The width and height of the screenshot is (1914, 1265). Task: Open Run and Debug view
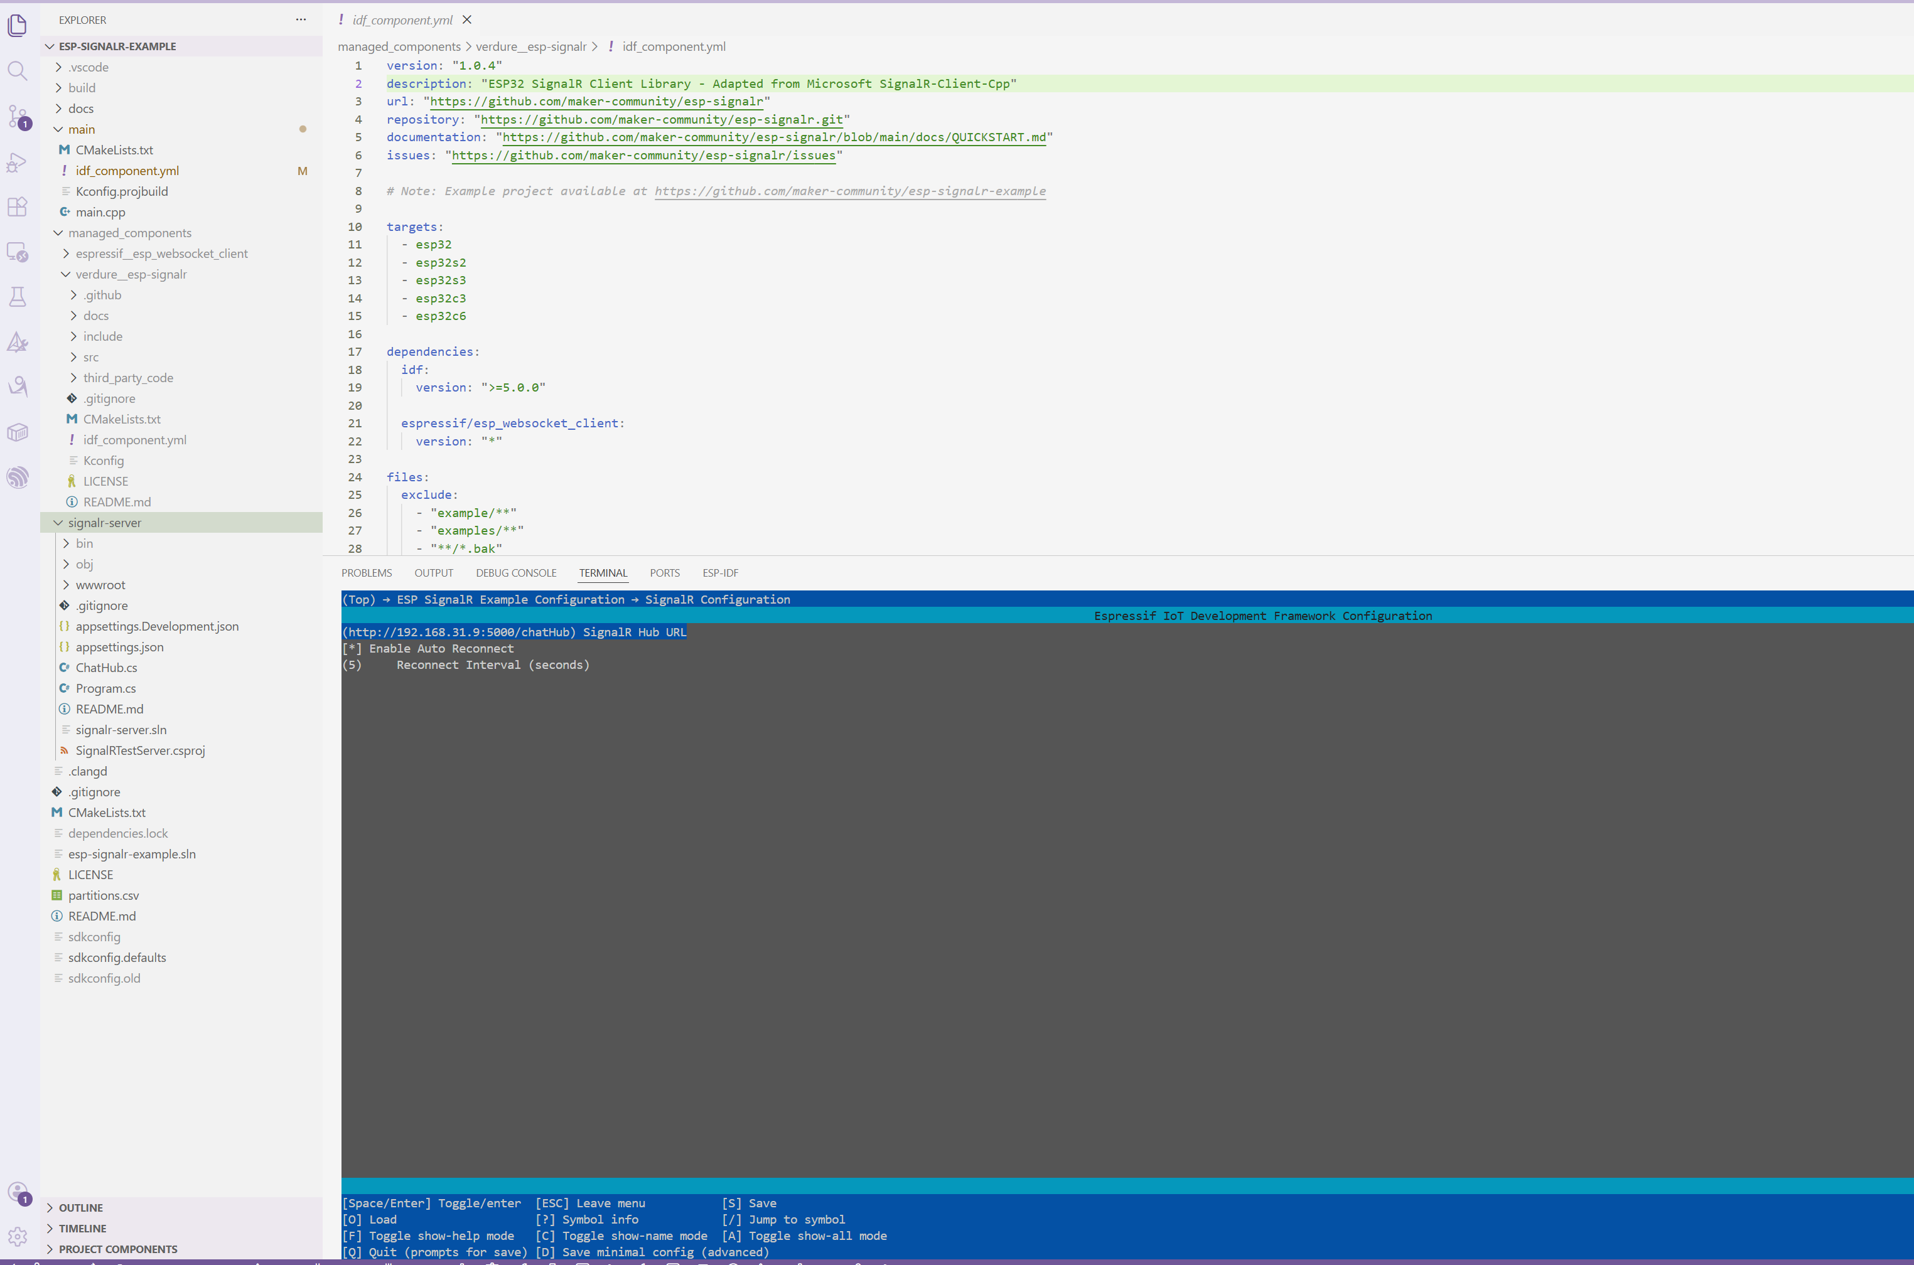pyautogui.click(x=18, y=162)
